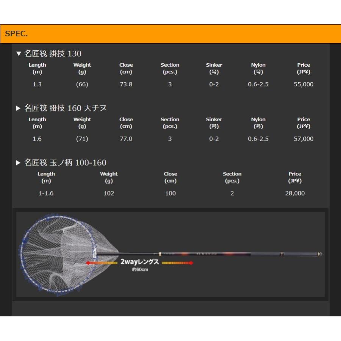Select the 28,000 price value

tap(295, 194)
